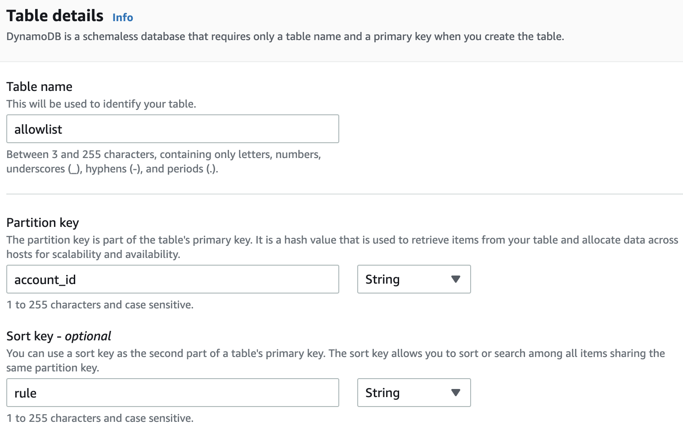The image size is (683, 434).
Task: Click the Table details heading
Action: 55,16
